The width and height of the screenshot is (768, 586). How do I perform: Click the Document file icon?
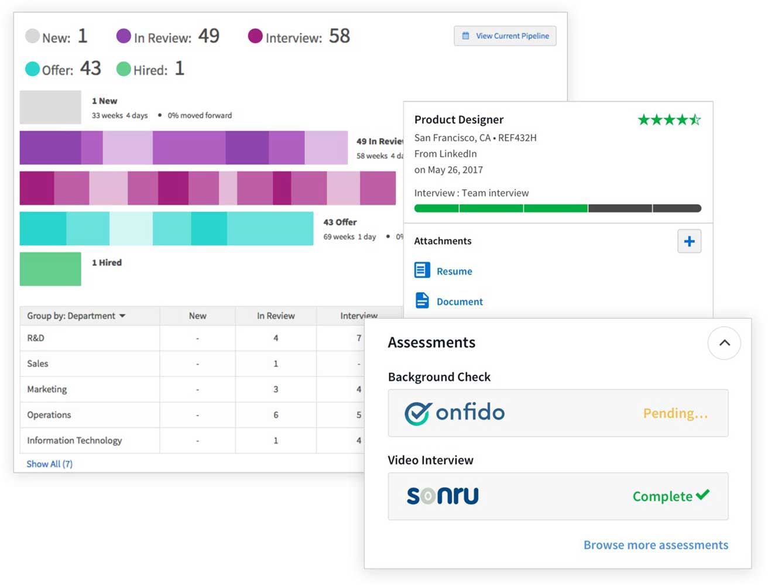(422, 301)
